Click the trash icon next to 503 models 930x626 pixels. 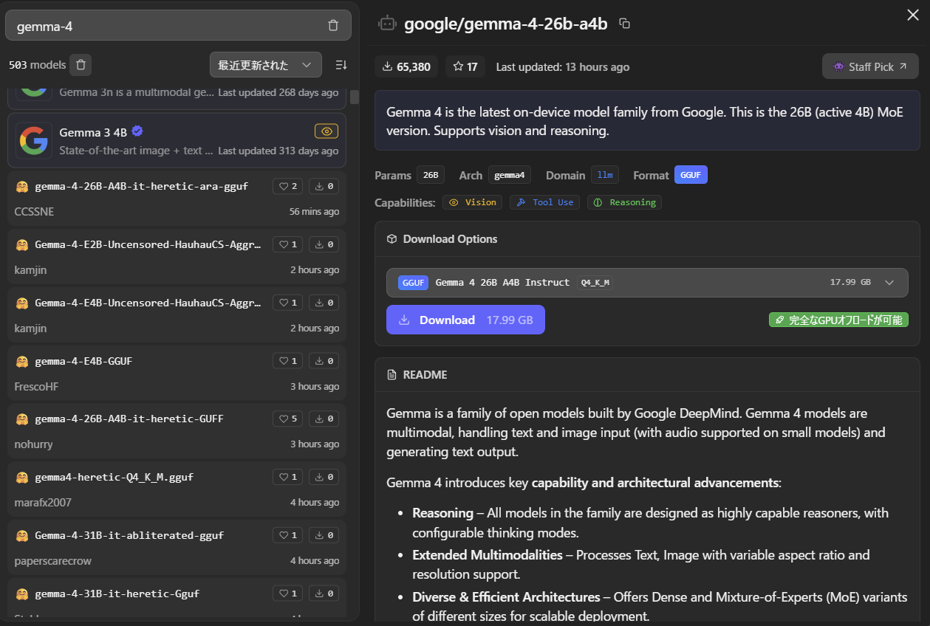click(81, 65)
